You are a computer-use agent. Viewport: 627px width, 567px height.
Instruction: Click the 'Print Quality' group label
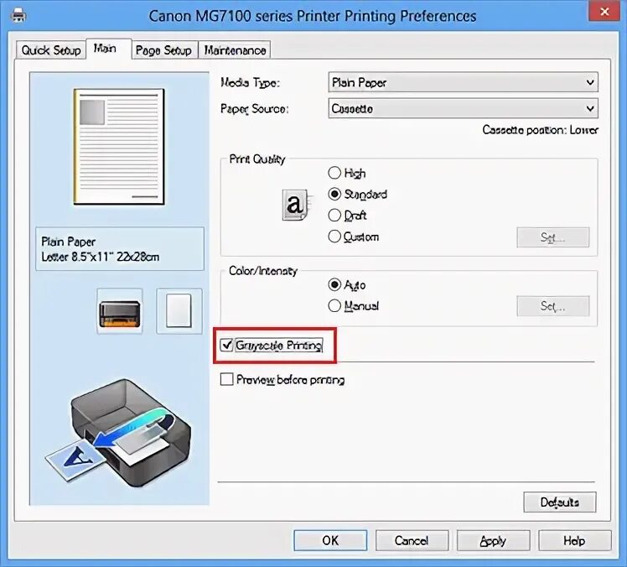pyautogui.click(x=257, y=159)
